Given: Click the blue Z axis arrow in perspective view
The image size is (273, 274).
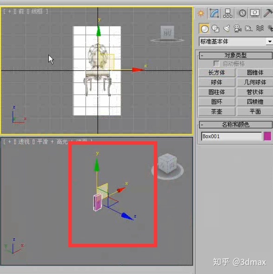Looking at the screenshot, I should coord(127,216).
